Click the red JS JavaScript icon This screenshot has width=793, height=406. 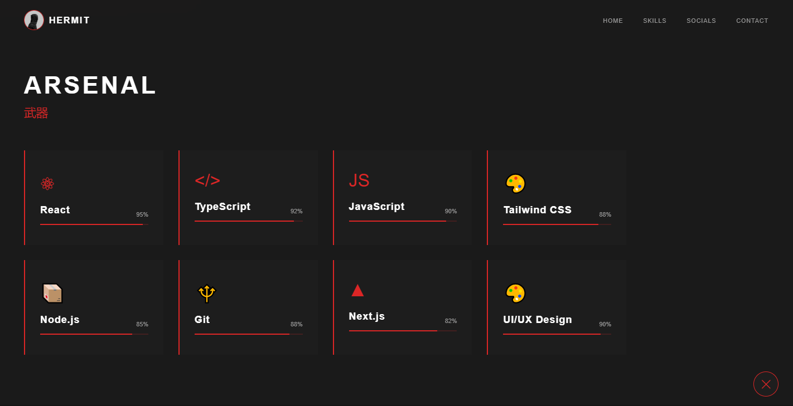(x=360, y=179)
